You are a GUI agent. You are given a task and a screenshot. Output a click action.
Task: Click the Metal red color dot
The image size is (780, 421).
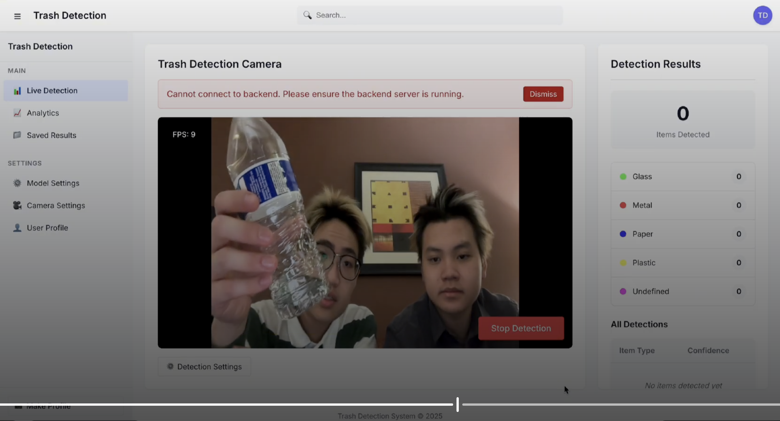[623, 205]
